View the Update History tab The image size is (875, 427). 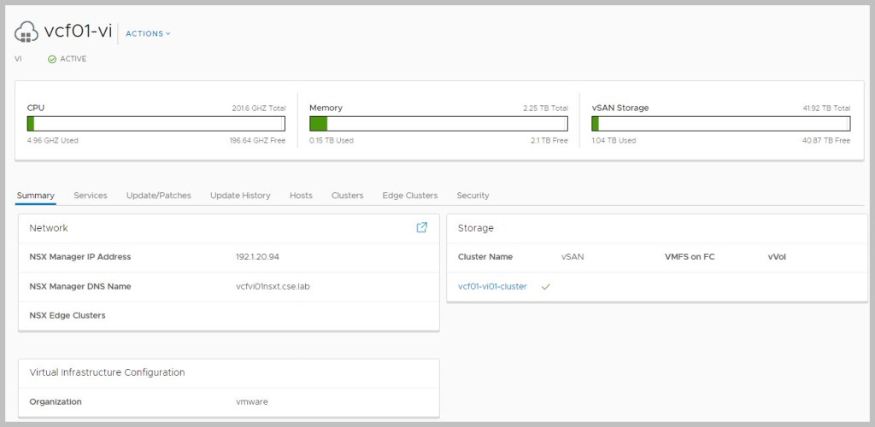[240, 196]
